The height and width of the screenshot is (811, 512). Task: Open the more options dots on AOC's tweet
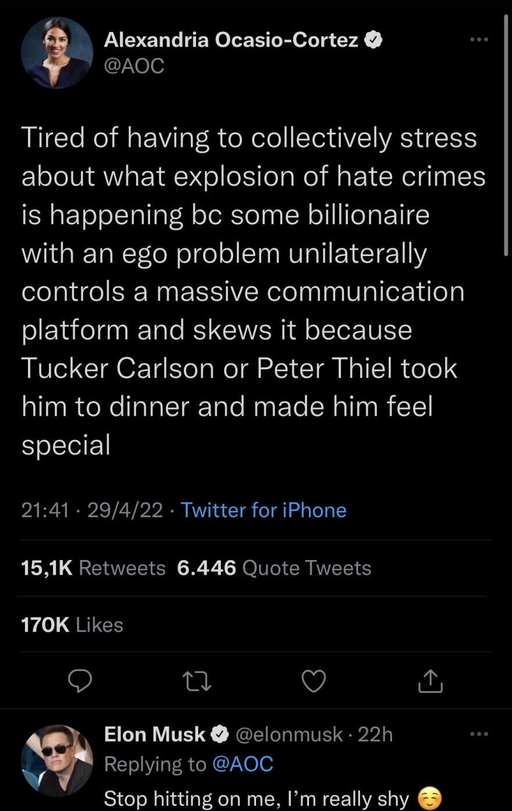click(x=479, y=40)
